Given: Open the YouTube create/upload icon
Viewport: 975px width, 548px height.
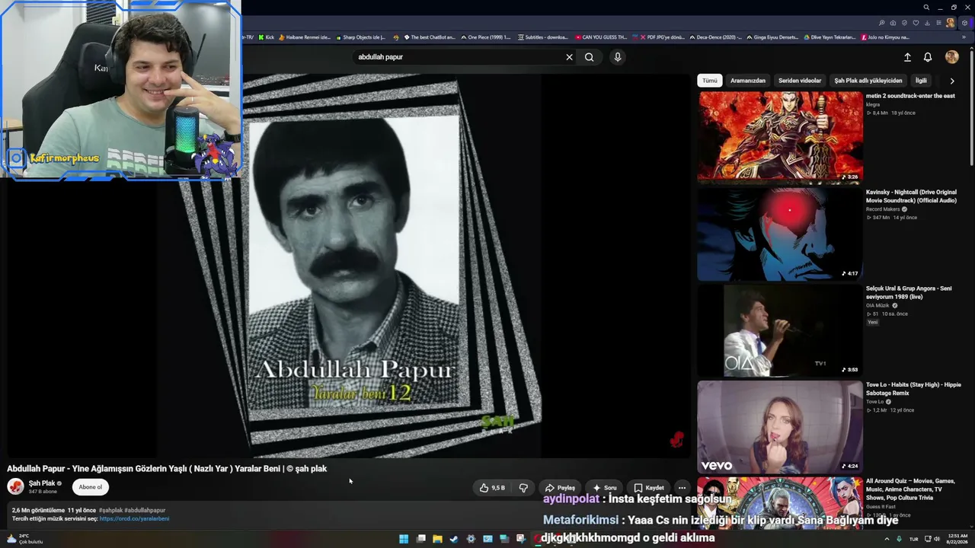Looking at the screenshot, I should [x=907, y=57].
